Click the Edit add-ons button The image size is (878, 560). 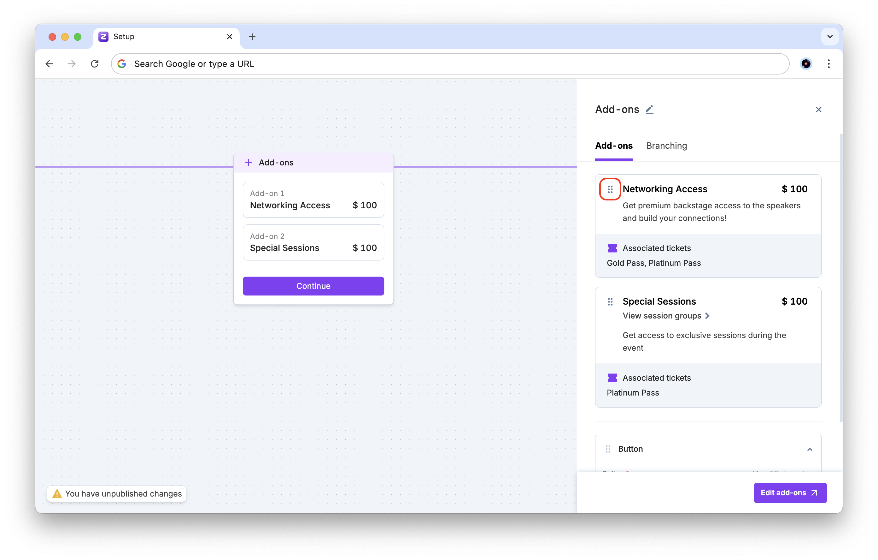(790, 493)
